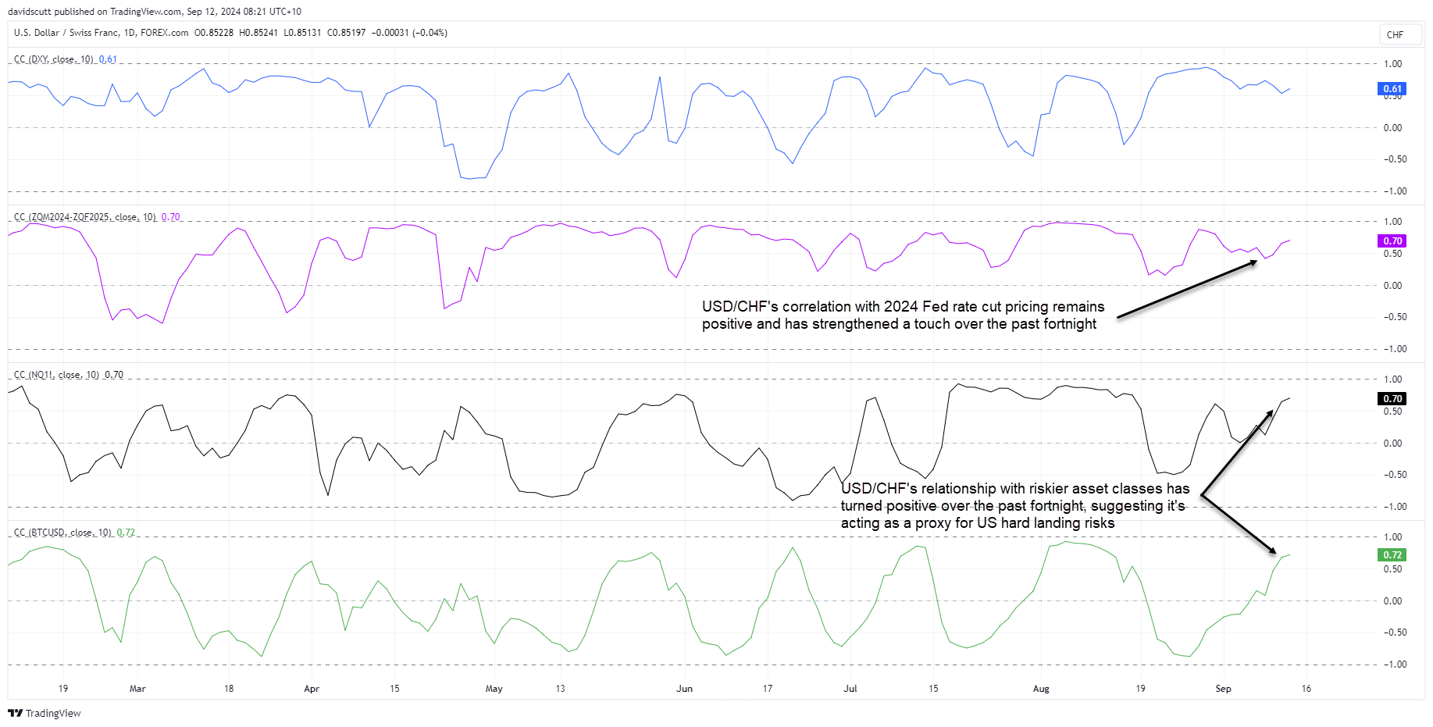Select the CC (BTCUSD, close, 10) indicator label

click(62, 533)
